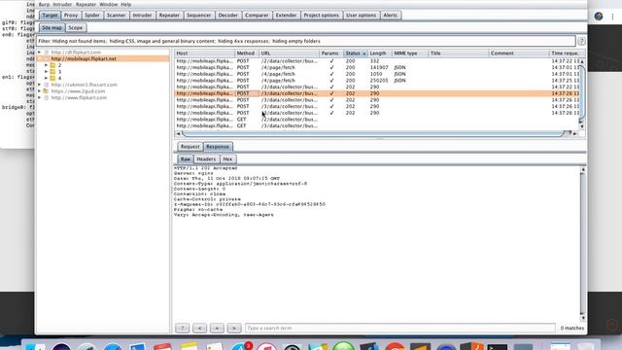Click the www.2gud.com host icon
The width and height of the screenshot is (622, 350).
tap(46, 90)
